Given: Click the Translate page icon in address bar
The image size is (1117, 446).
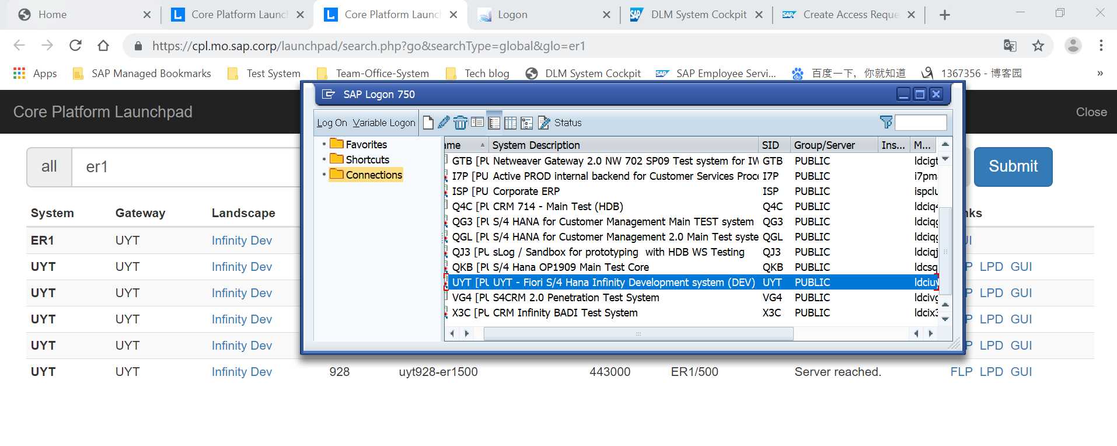Looking at the screenshot, I should click(1010, 46).
